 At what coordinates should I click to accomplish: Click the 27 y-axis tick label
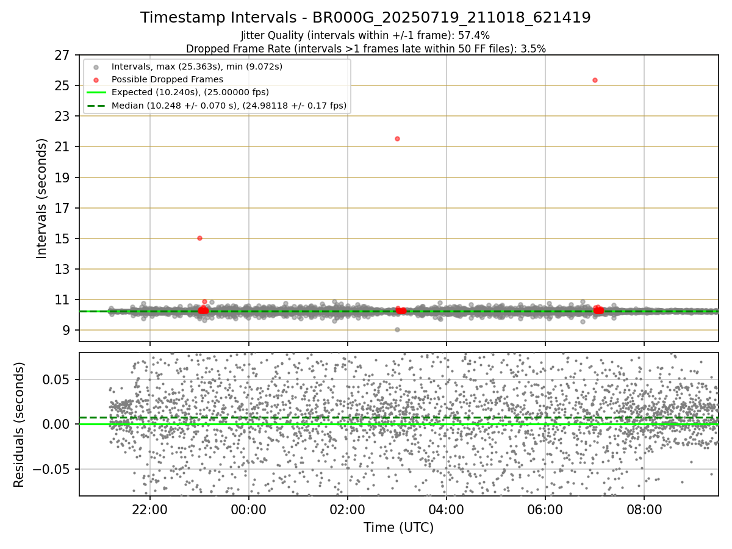pyautogui.click(x=63, y=55)
